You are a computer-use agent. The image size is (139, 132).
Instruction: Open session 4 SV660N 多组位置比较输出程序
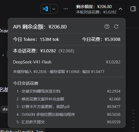[x=46, y=114]
